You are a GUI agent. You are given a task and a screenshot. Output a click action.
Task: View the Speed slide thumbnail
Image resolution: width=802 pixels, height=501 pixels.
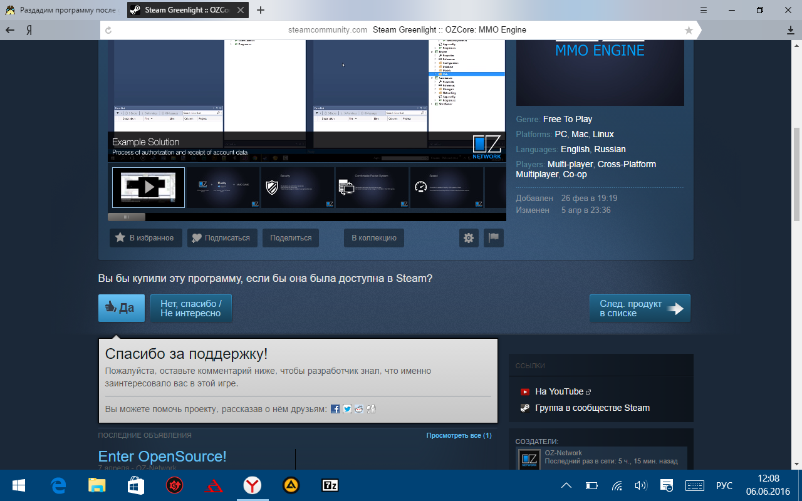[x=447, y=187]
